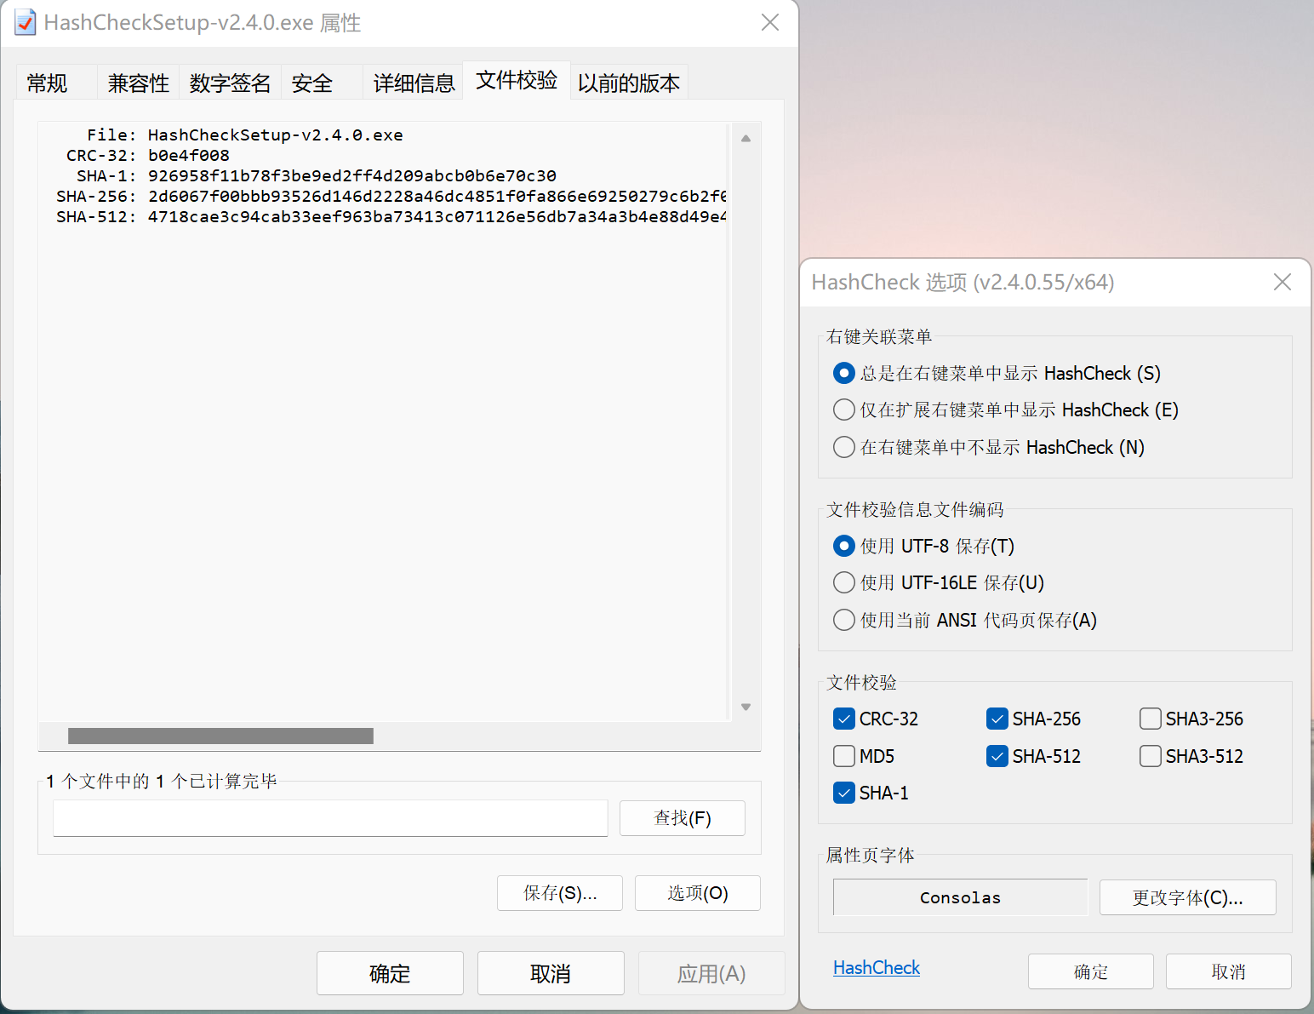Close the HashCheck 选项 dialog
Image resolution: width=1314 pixels, height=1014 pixels.
(x=1283, y=282)
